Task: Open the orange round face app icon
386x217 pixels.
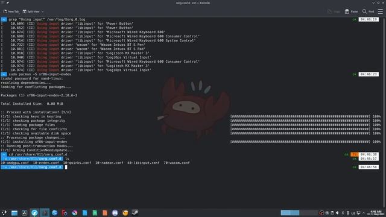Action: 125,213
